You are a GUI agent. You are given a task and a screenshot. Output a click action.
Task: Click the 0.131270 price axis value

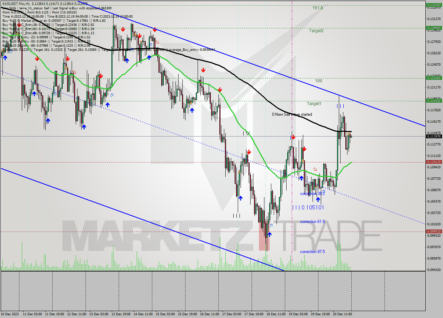(x=434, y=19)
